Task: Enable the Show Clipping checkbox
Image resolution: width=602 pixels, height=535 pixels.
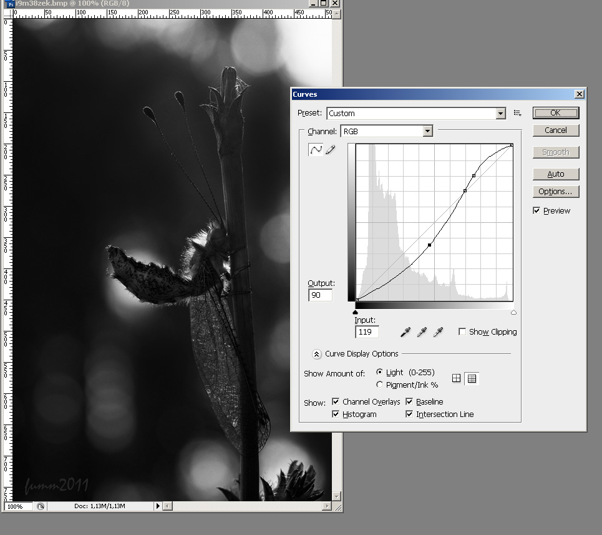Action: point(462,331)
